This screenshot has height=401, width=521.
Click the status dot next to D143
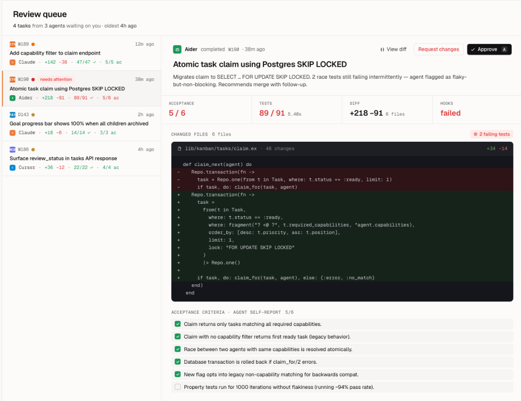point(33,115)
